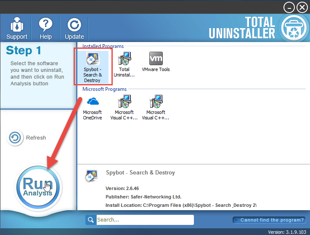The height and width of the screenshot is (235, 310).
Task: Click the Spybot - Search & Destroy details title
Action: click(140, 172)
